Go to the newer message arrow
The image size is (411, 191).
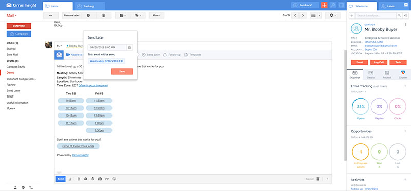tap(295, 16)
